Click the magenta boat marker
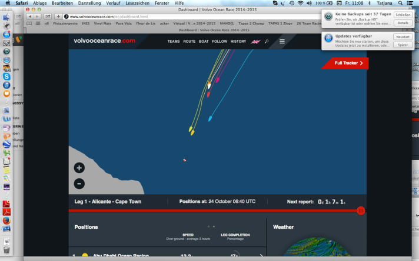This screenshot has height=261, width=419. click(x=218, y=80)
